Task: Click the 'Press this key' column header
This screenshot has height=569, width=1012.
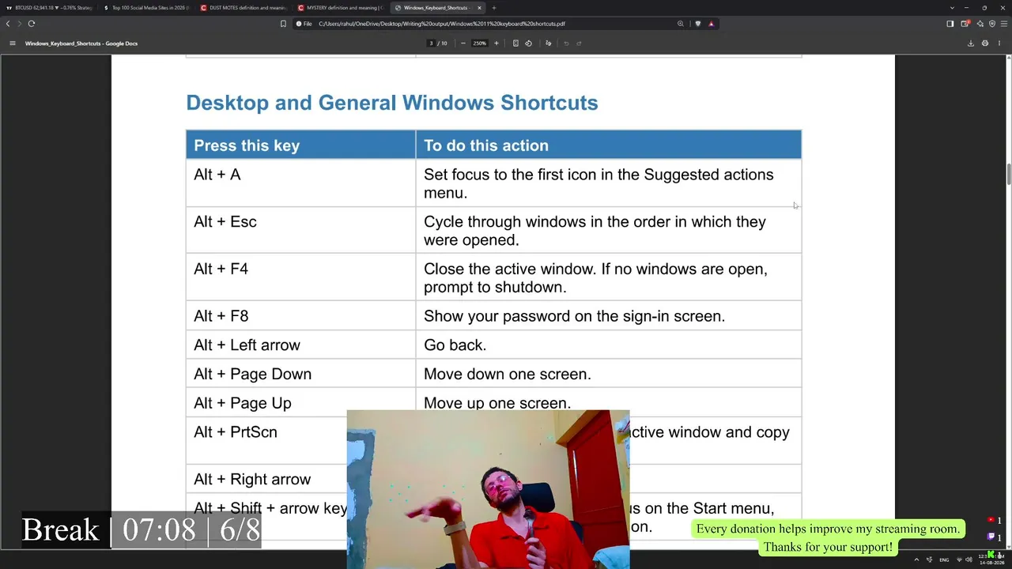Action: 300,145
